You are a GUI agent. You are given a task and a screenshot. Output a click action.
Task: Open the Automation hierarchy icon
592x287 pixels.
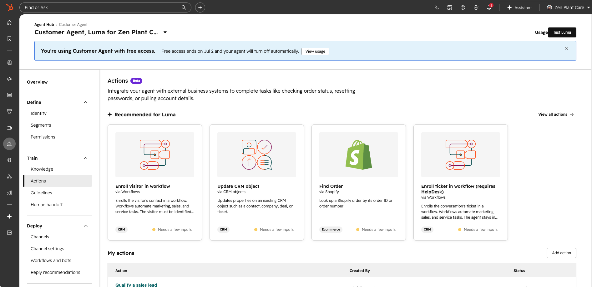[x=9, y=176]
